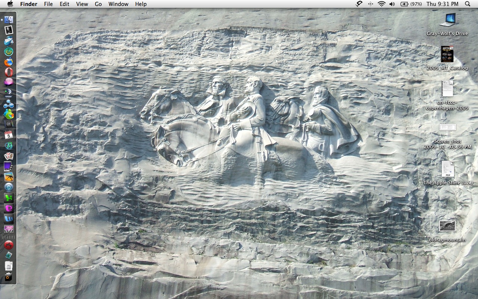Open iCal calendar showing 5 in dock
478x299 pixels.
tap(9, 135)
